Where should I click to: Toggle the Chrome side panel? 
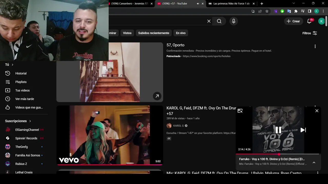[310, 11]
